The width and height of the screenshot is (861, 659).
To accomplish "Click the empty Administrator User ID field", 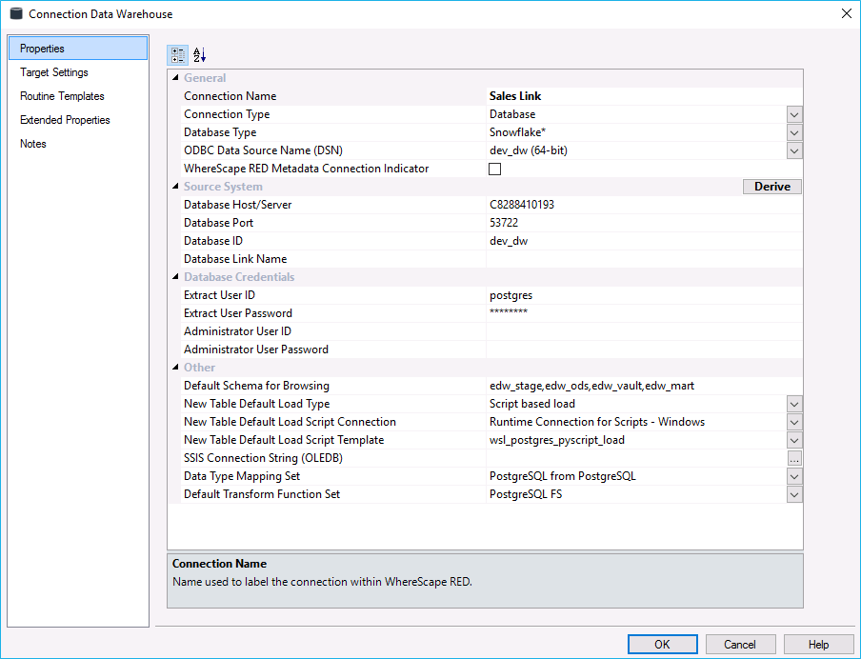I will pyautogui.click(x=644, y=331).
